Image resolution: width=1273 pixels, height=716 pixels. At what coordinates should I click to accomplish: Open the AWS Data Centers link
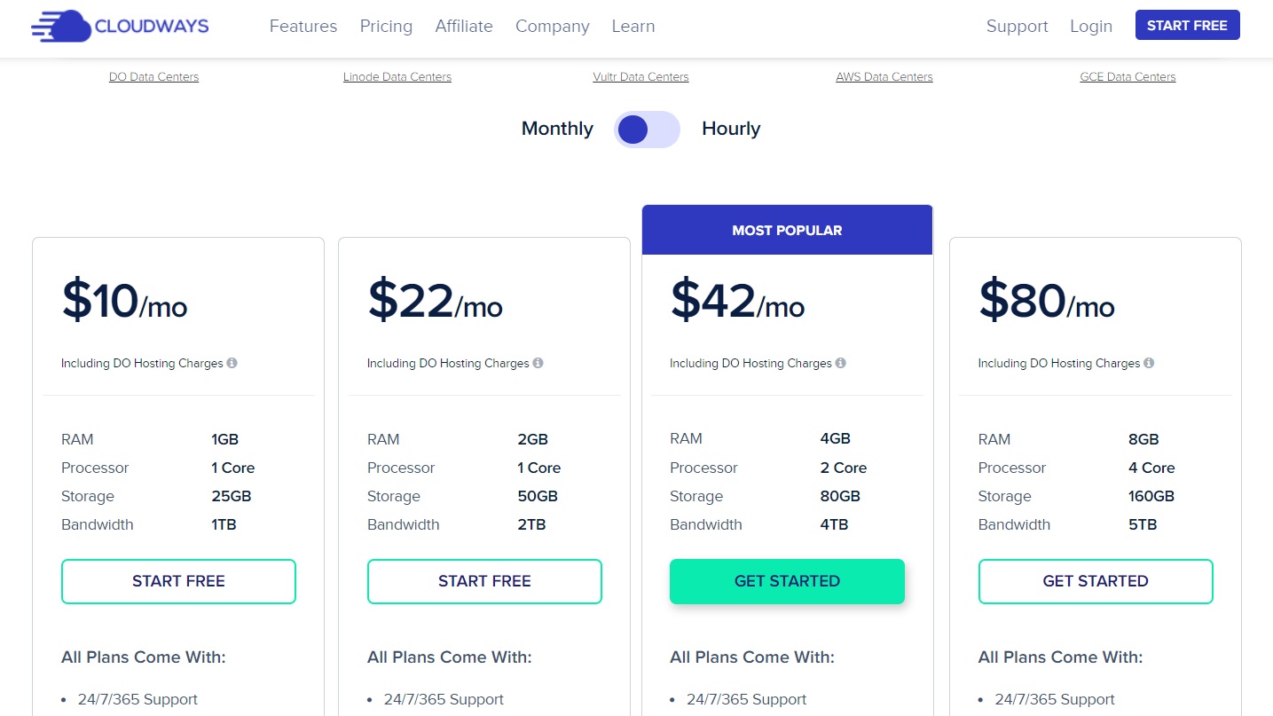884,77
